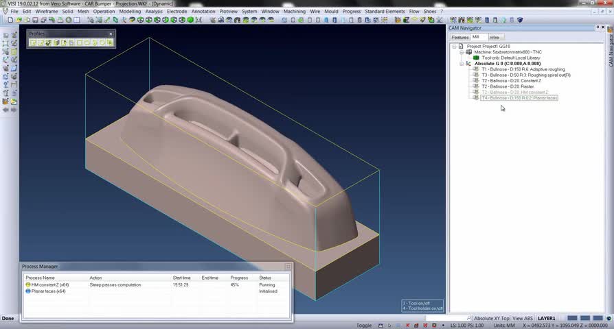This screenshot has width=614, height=329.
Task: Click the 'Steep passes computation' action cell
Action: tap(115, 285)
